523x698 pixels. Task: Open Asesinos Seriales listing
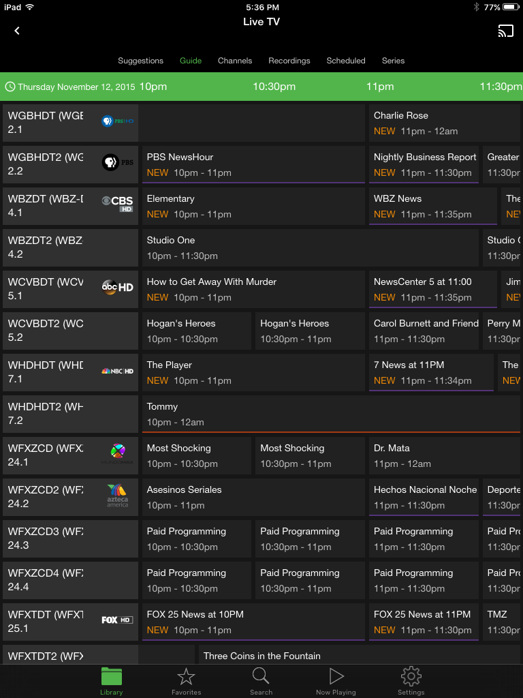pos(253,497)
